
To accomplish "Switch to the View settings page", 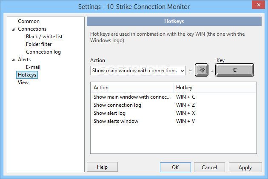I will click(23, 82).
